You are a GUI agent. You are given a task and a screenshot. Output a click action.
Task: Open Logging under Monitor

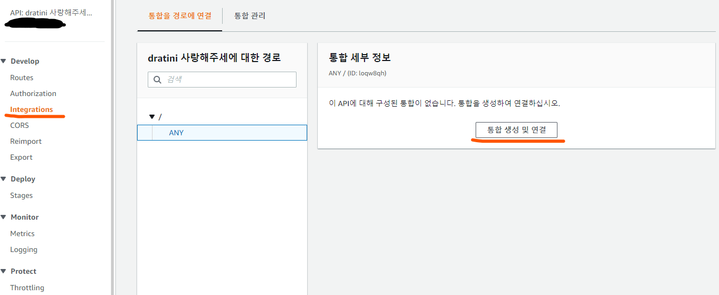pyautogui.click(x=24, y=249)
